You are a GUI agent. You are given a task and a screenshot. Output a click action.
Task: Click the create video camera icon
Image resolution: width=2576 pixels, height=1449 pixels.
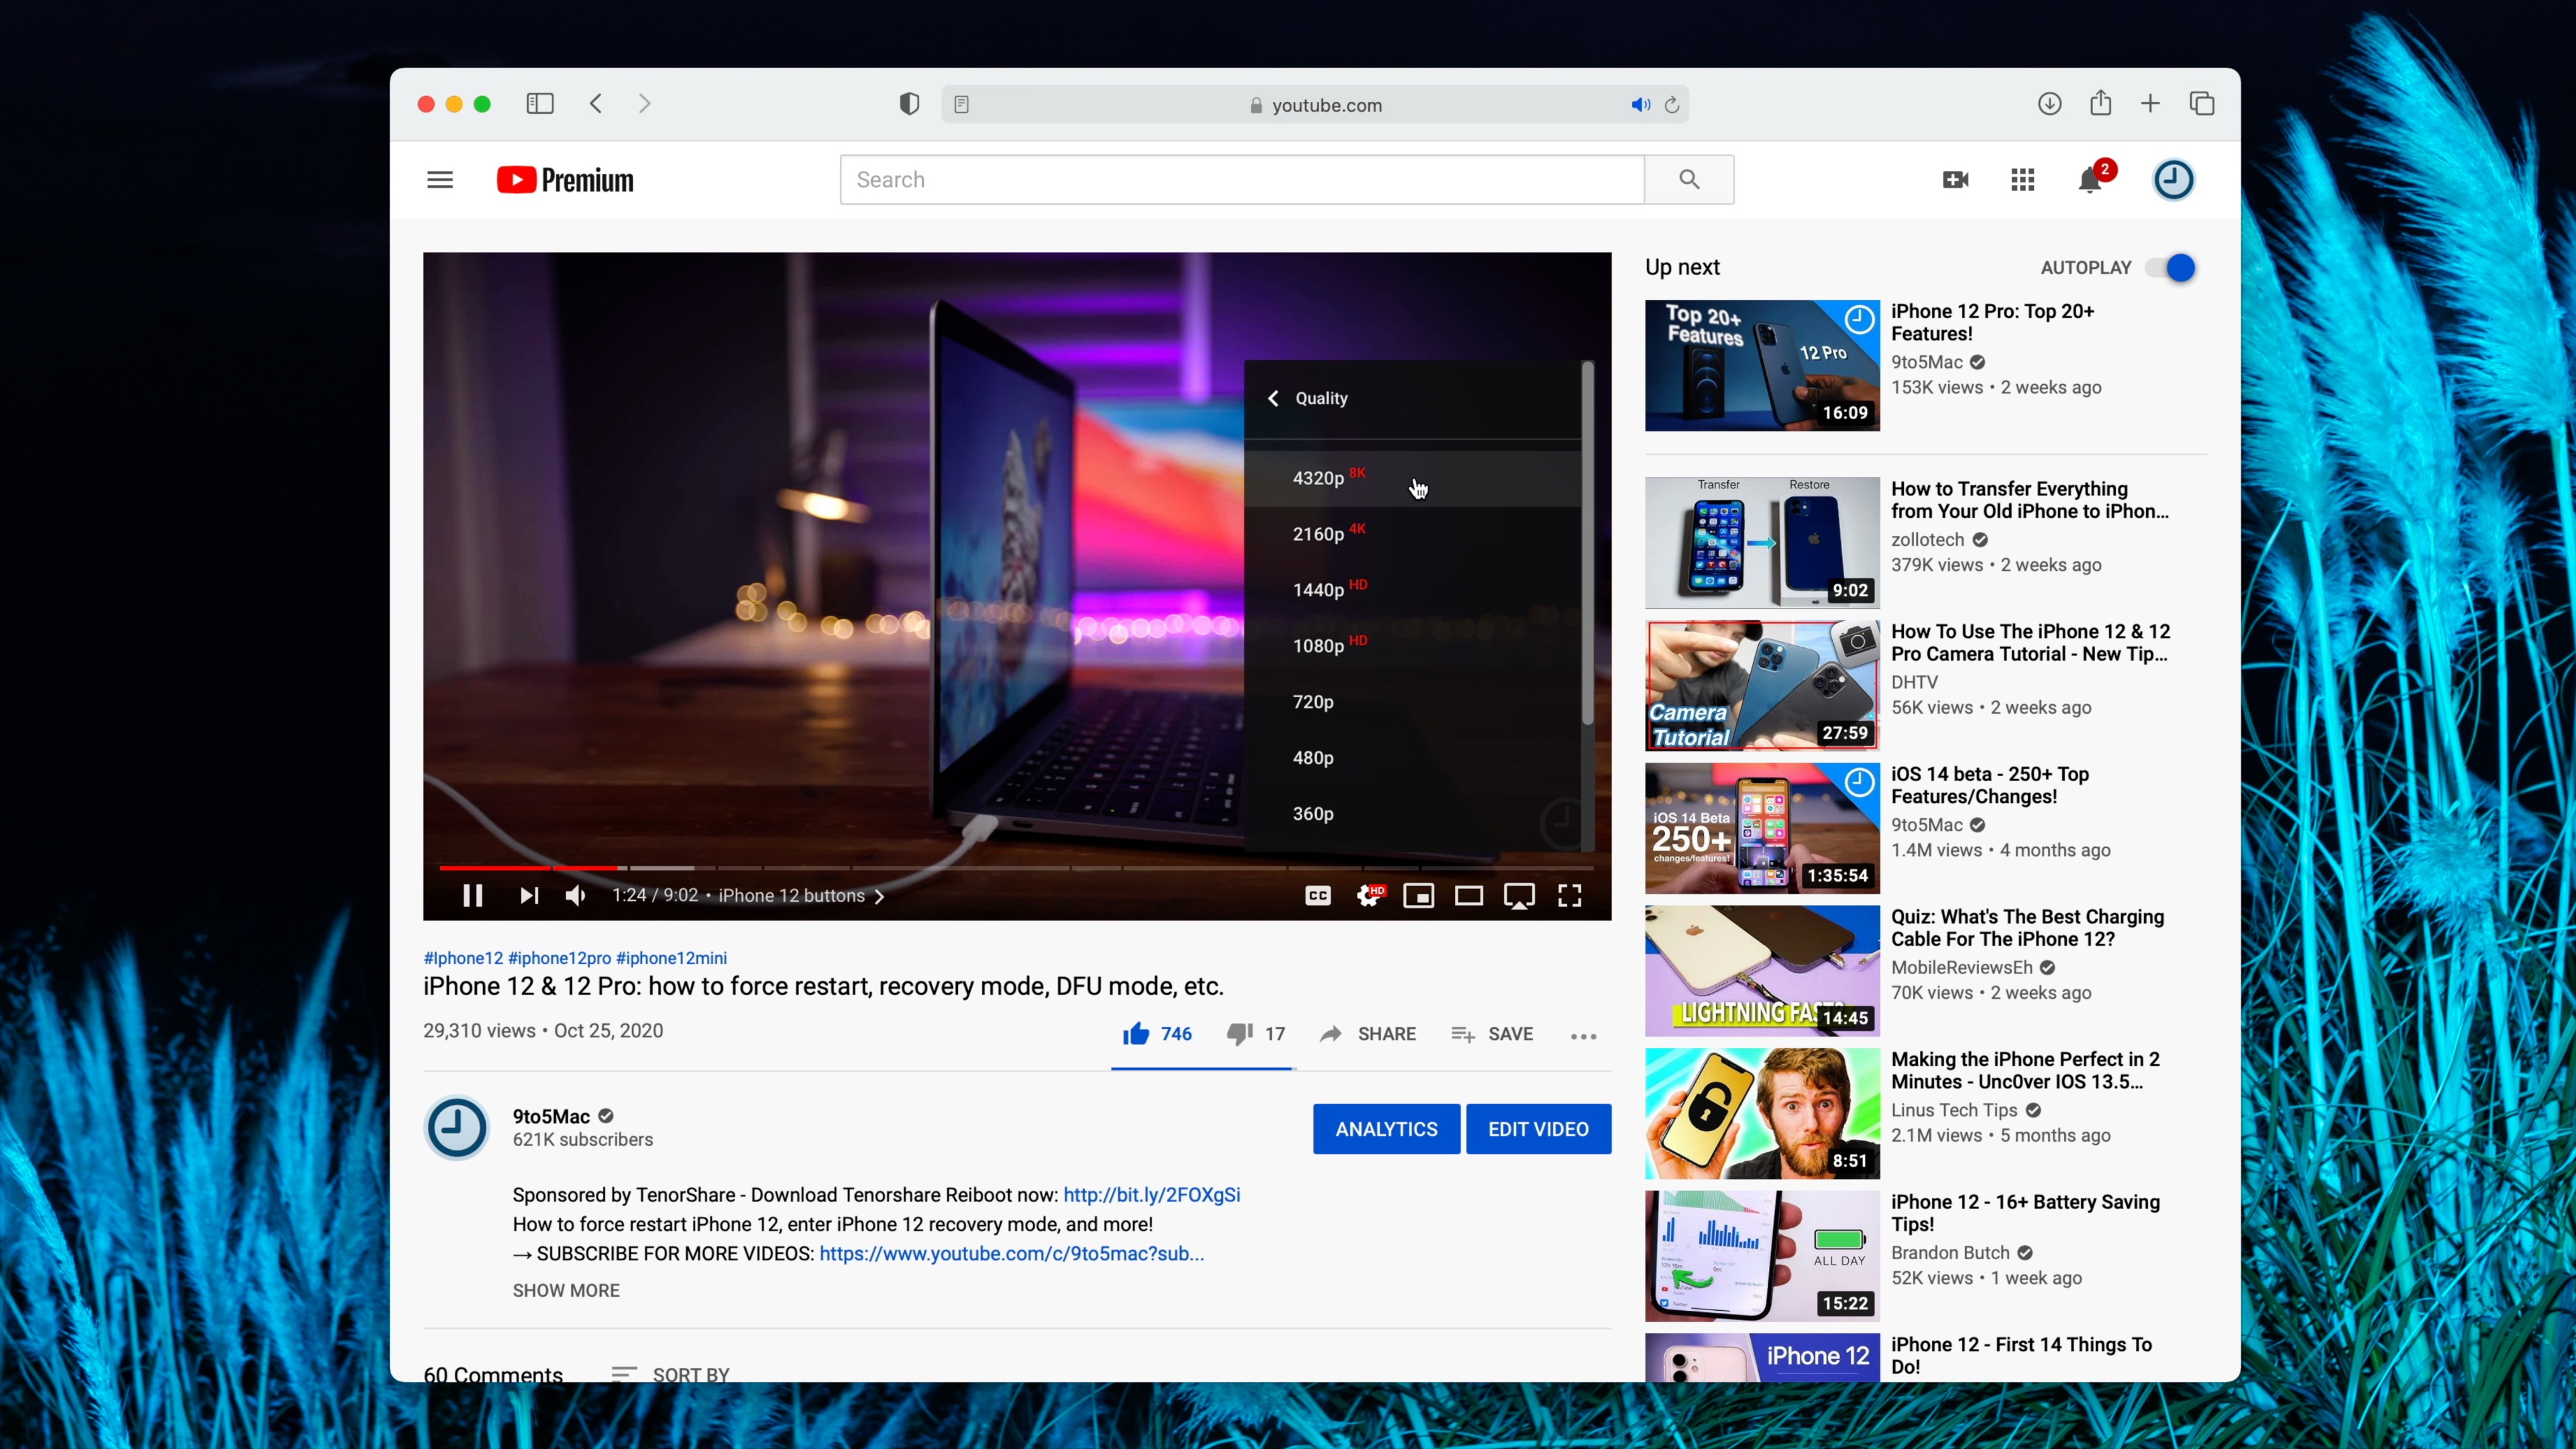click(x=1955, y=180)
